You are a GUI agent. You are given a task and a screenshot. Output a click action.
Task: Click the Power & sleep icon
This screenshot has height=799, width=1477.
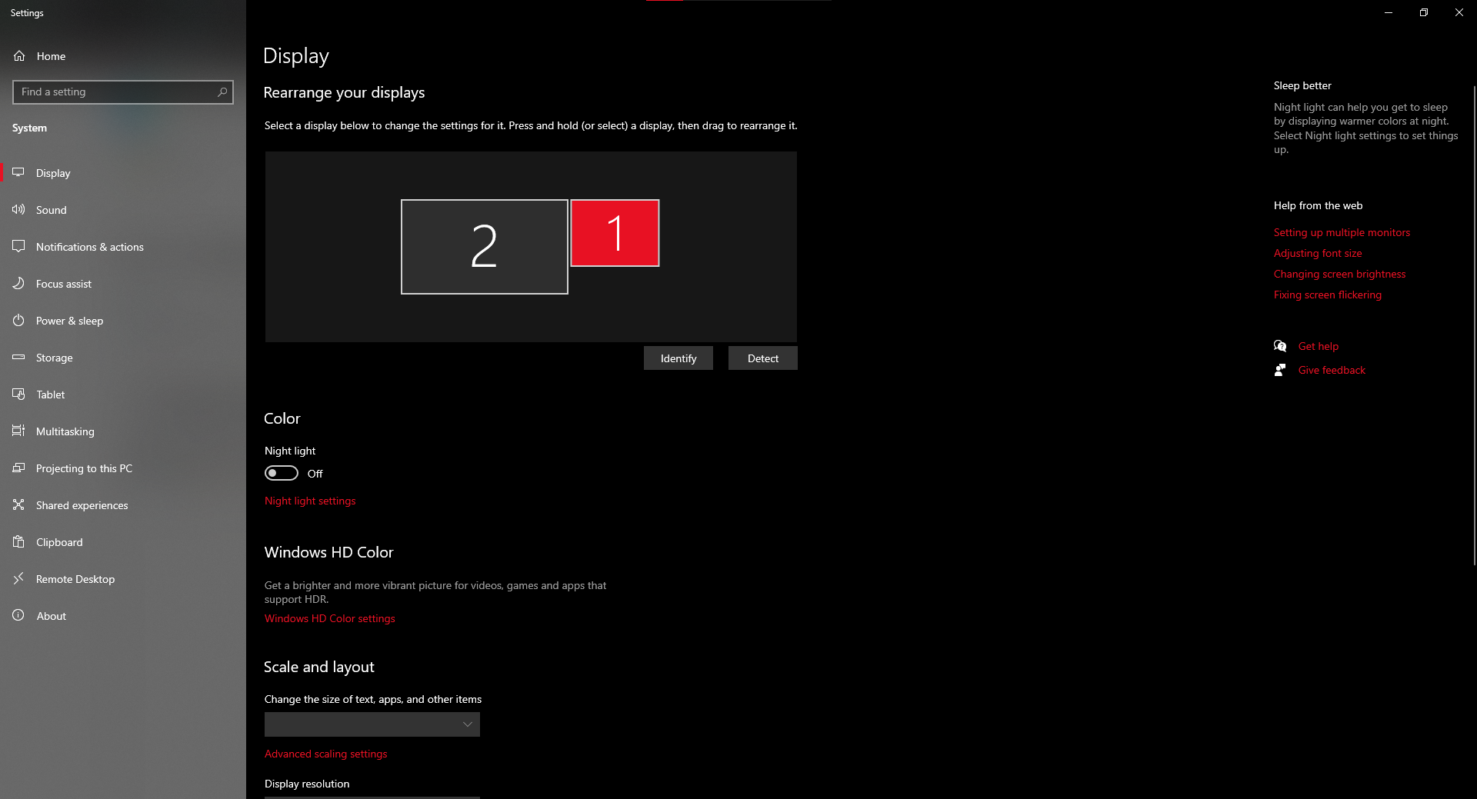click(18, 321)
